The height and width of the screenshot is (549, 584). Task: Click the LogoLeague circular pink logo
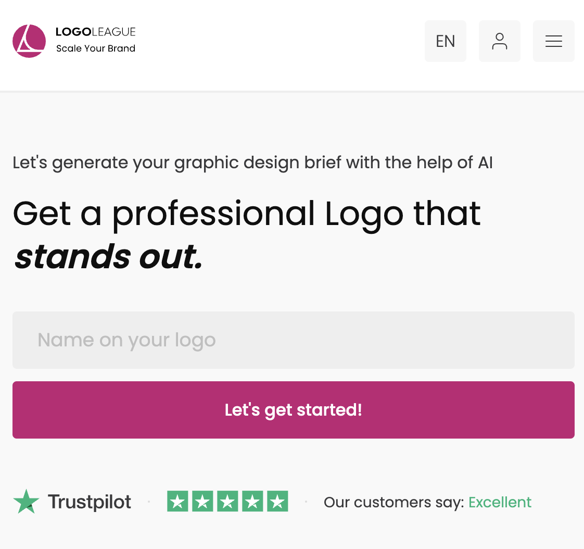(29, 41)
